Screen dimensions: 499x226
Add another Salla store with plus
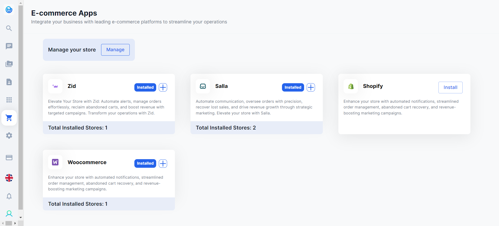click(311, 87)
